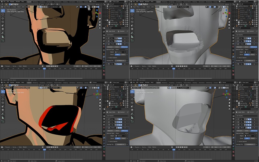Switch to Material Preview viewport shading sphere

click(96, 7)
